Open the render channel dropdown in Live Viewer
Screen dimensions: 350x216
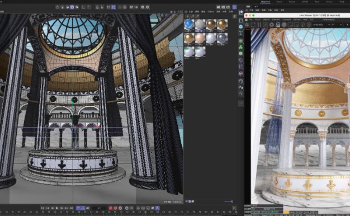pos(321,25)
